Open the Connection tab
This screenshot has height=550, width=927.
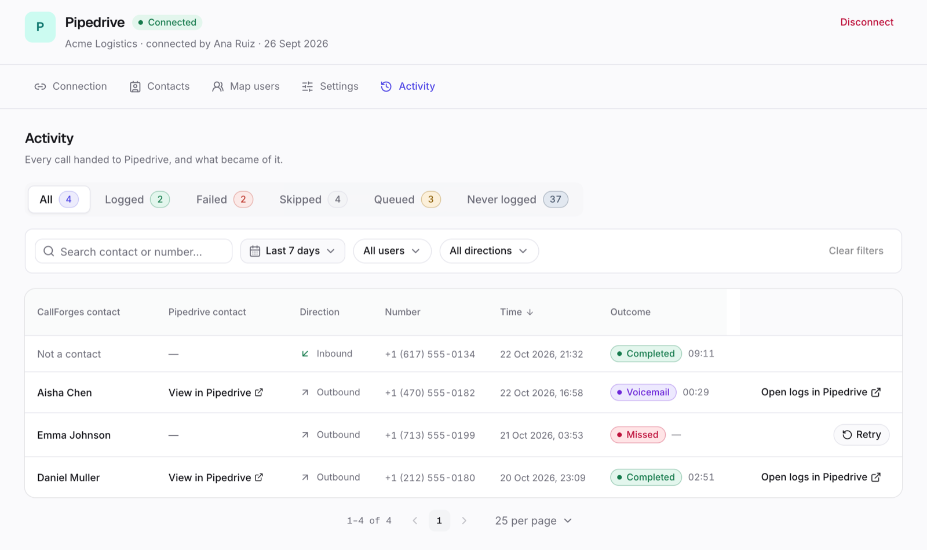71,86
